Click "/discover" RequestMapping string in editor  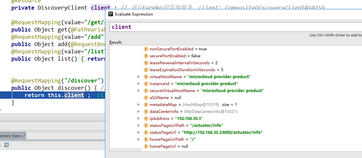click(x=82, y=80)
